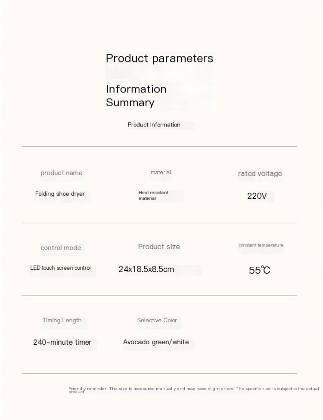
Task: Click the 'Friendly reminder' footnote text
Action: (194, 389)
